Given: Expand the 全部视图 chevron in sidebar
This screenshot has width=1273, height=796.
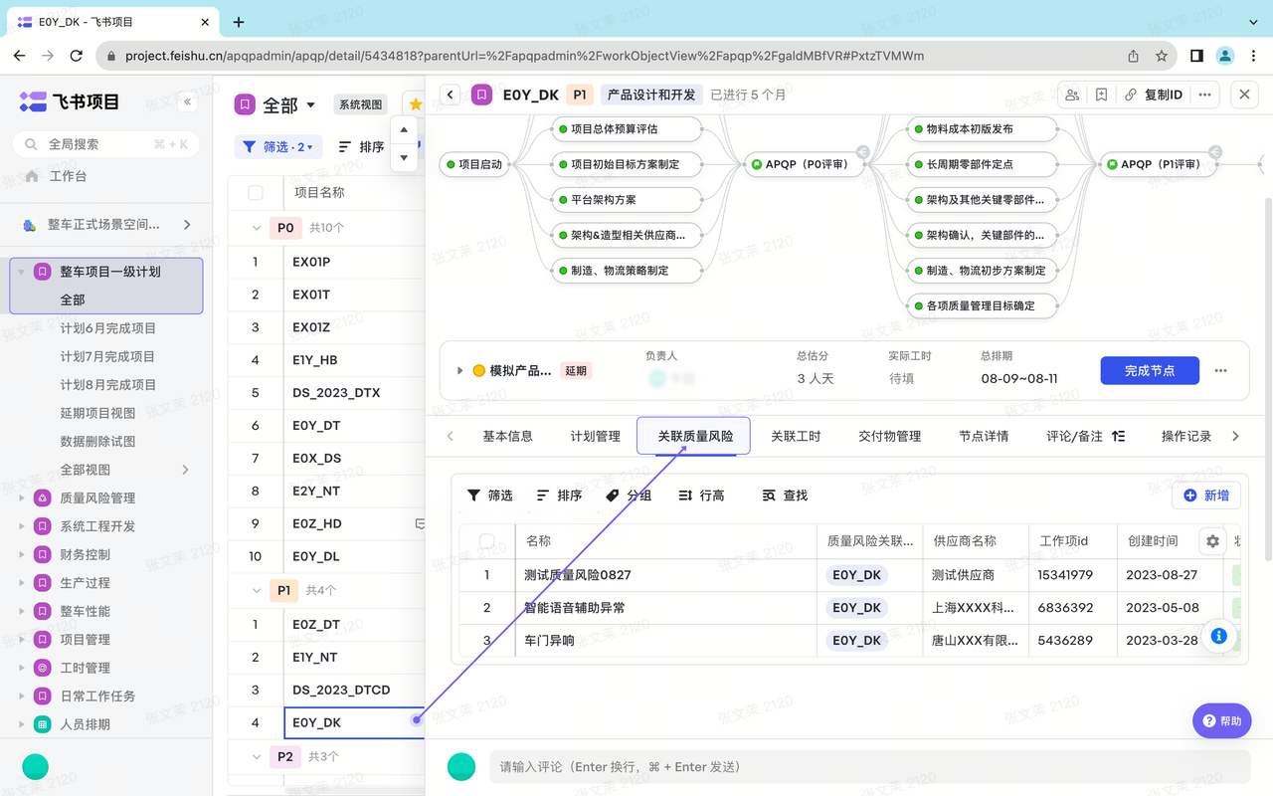Looking at the screenshot, I should click(186, 470).
